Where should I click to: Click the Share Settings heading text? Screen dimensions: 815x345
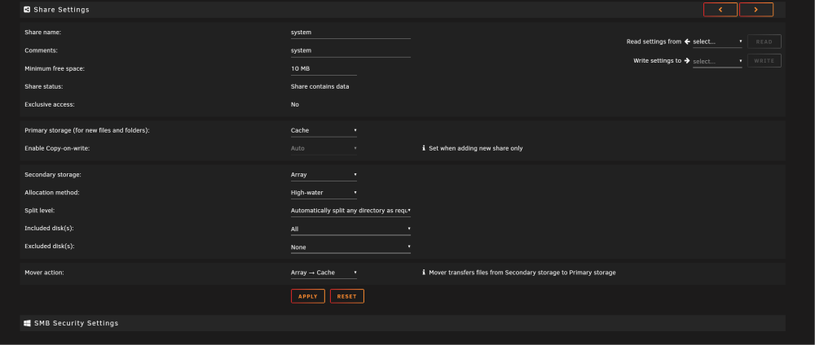[61, 9]
